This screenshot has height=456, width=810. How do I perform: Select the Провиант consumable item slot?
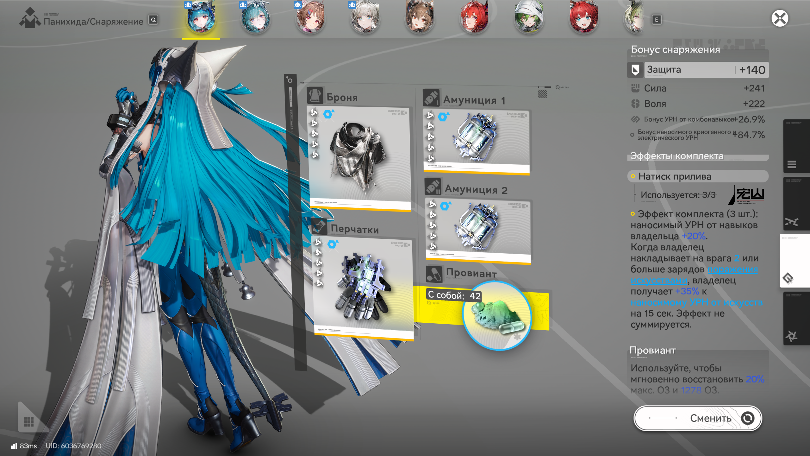[x=497, y=315]
